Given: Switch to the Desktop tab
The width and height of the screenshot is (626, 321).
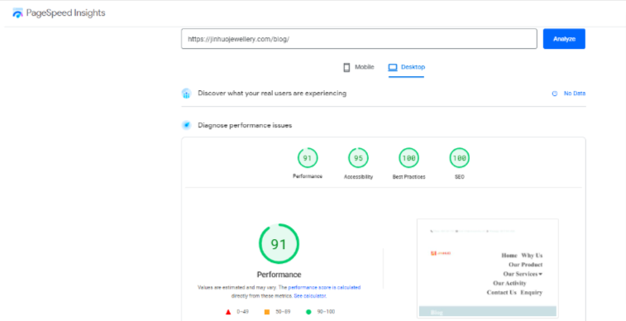Looking at the screenshot, I should point(406,67).
